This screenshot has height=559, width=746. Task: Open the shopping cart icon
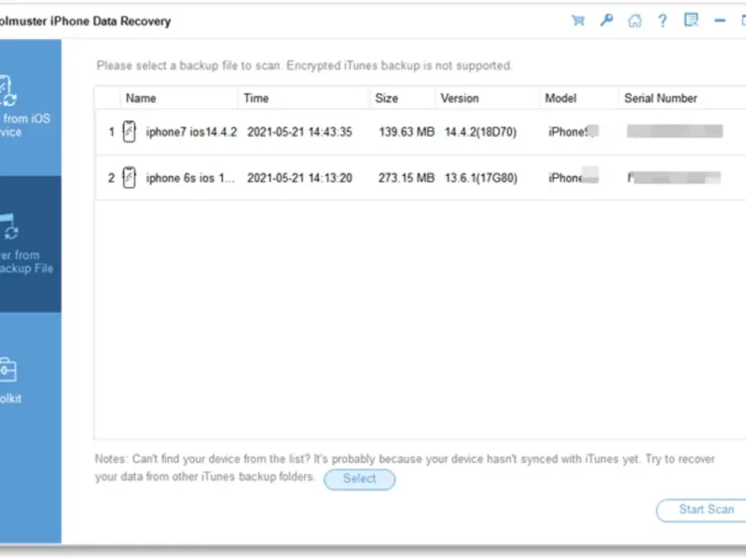578,20
